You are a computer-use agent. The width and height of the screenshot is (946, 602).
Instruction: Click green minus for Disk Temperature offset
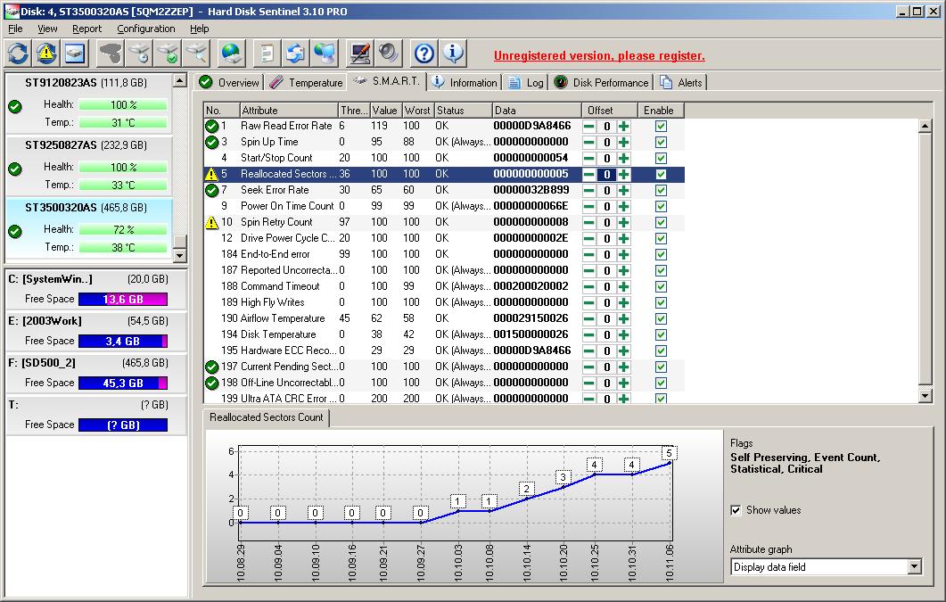coord(589,334)
